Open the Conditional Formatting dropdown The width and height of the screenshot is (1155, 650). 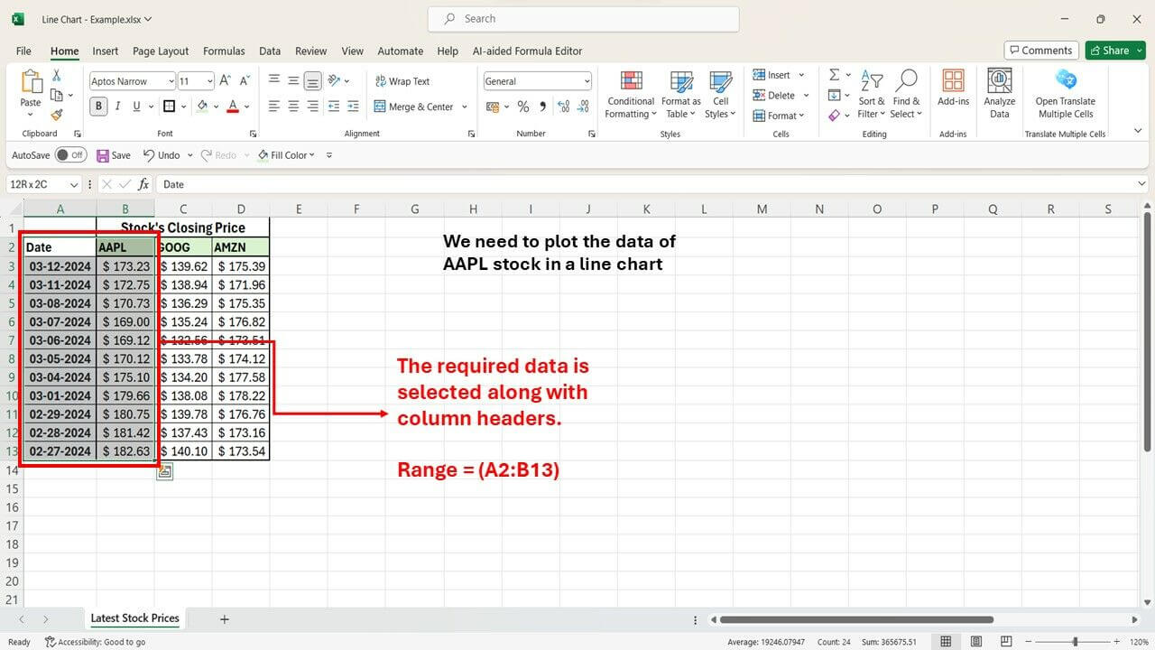pyautogui.click(x=631, y=94)
